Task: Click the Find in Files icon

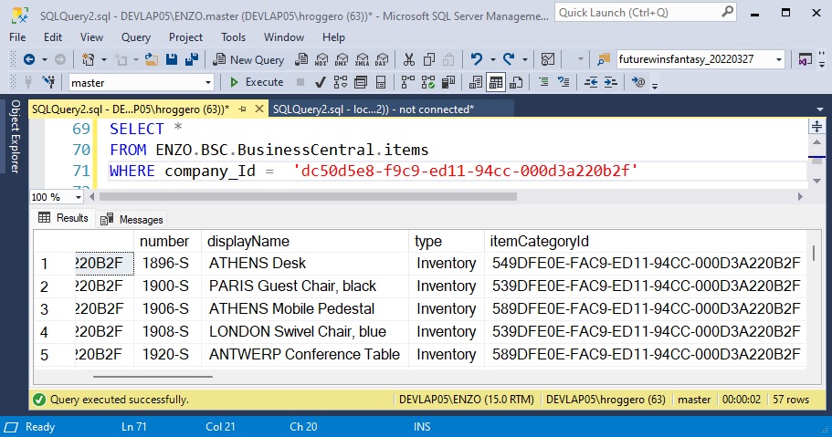Action: pos(604,59)
